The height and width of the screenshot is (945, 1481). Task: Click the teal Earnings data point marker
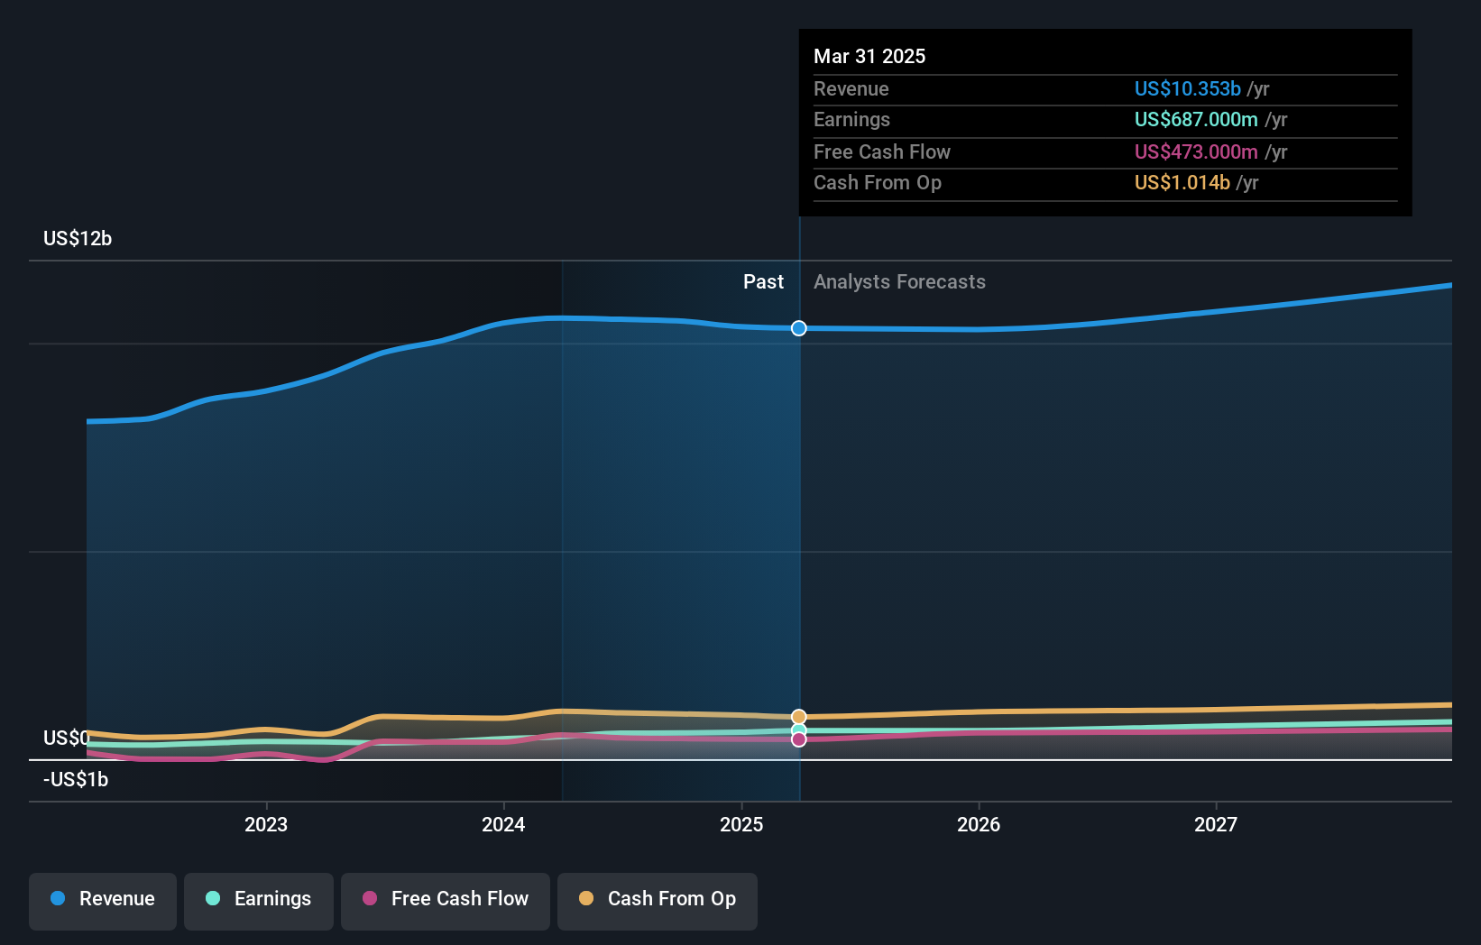click(x=799, y=729)
